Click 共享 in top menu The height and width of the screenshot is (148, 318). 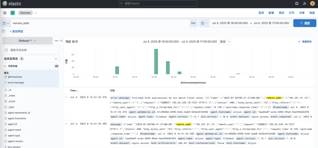pos(302,13)
